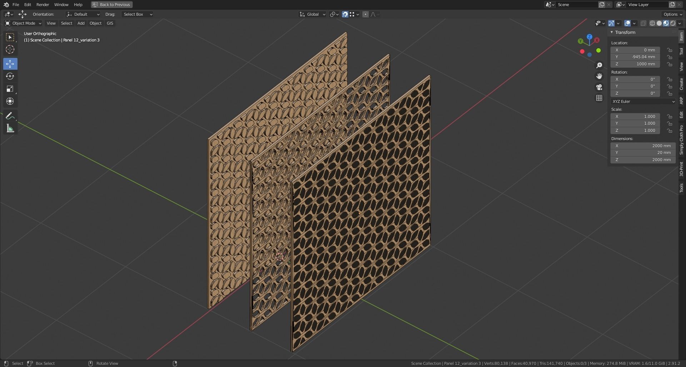Switch to solid viewport shading
The width and height of the screenshot is (686, 367).
(x=659, y=23)
